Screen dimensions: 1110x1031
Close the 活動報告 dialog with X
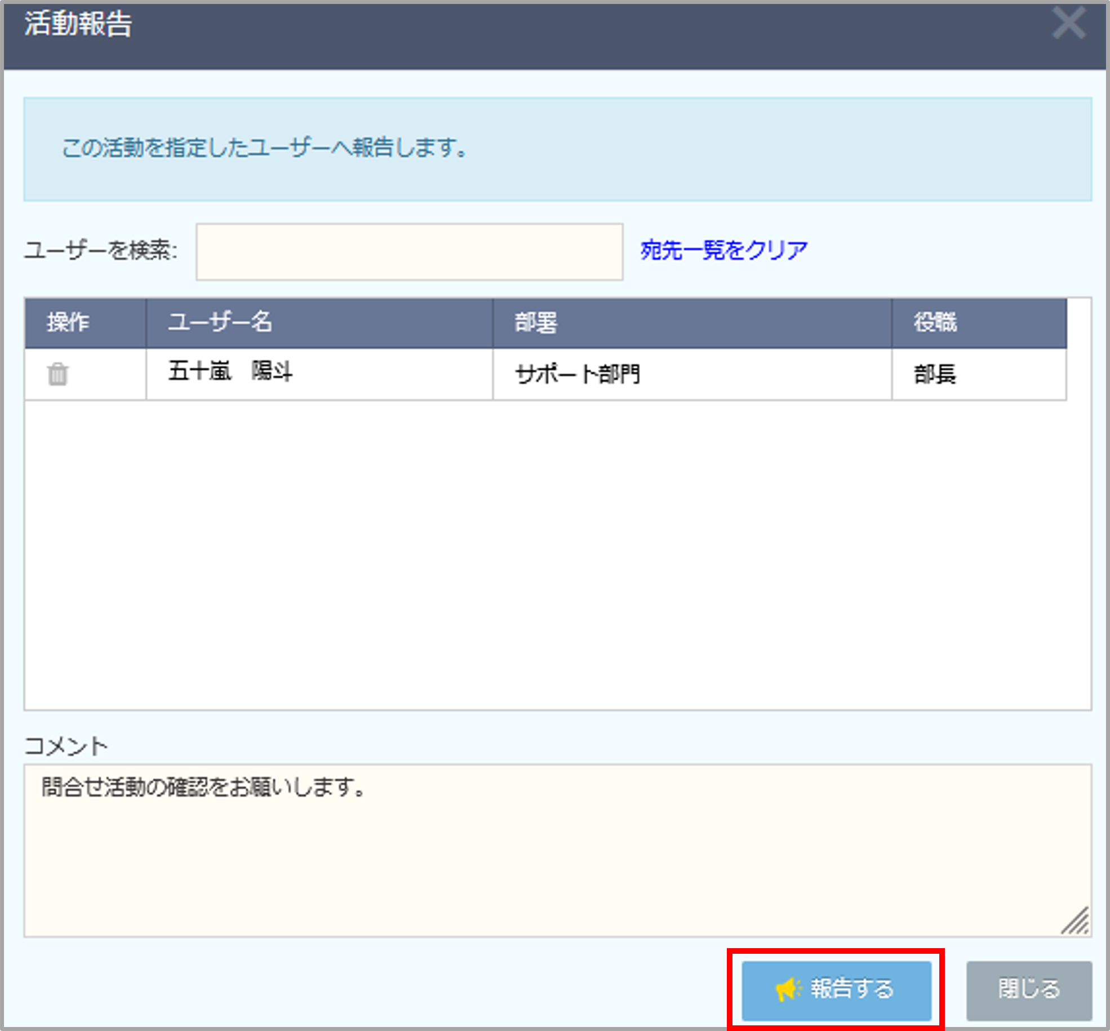[x=1068, y=24]
